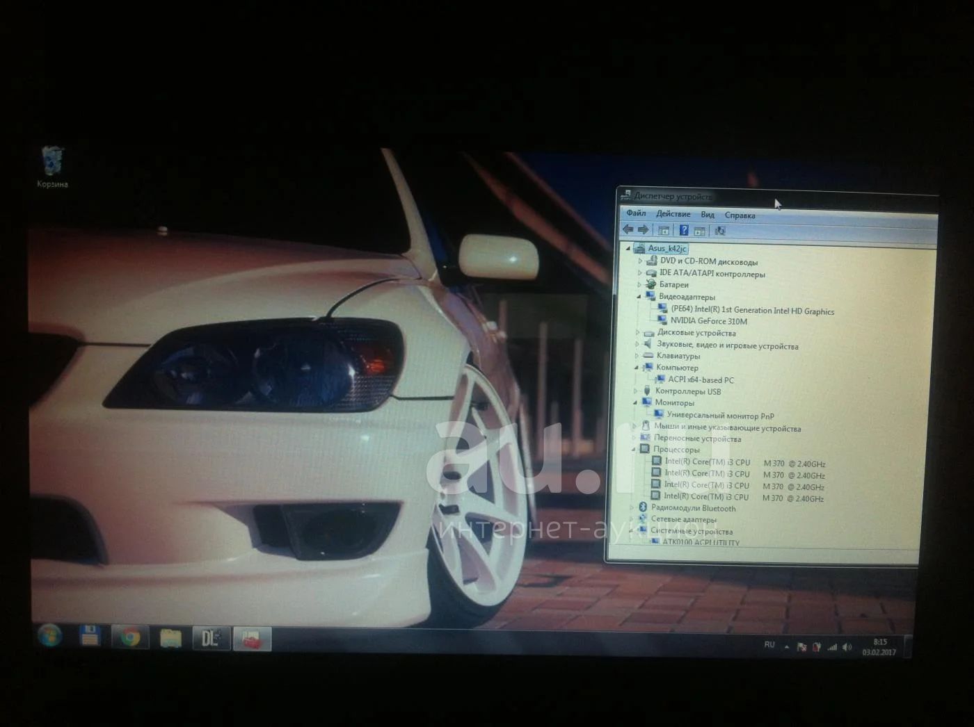Expand Дисковые устройства arrow

(638, 332)
